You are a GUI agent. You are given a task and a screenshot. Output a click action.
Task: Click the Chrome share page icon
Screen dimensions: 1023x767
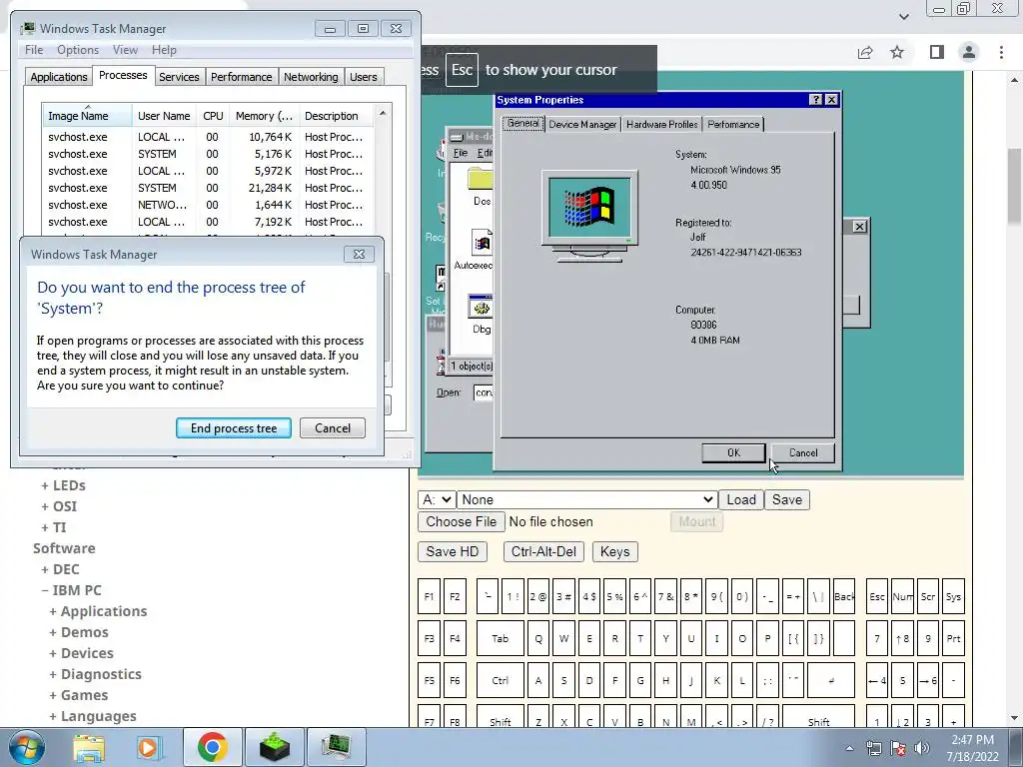[x=865, y=52]
